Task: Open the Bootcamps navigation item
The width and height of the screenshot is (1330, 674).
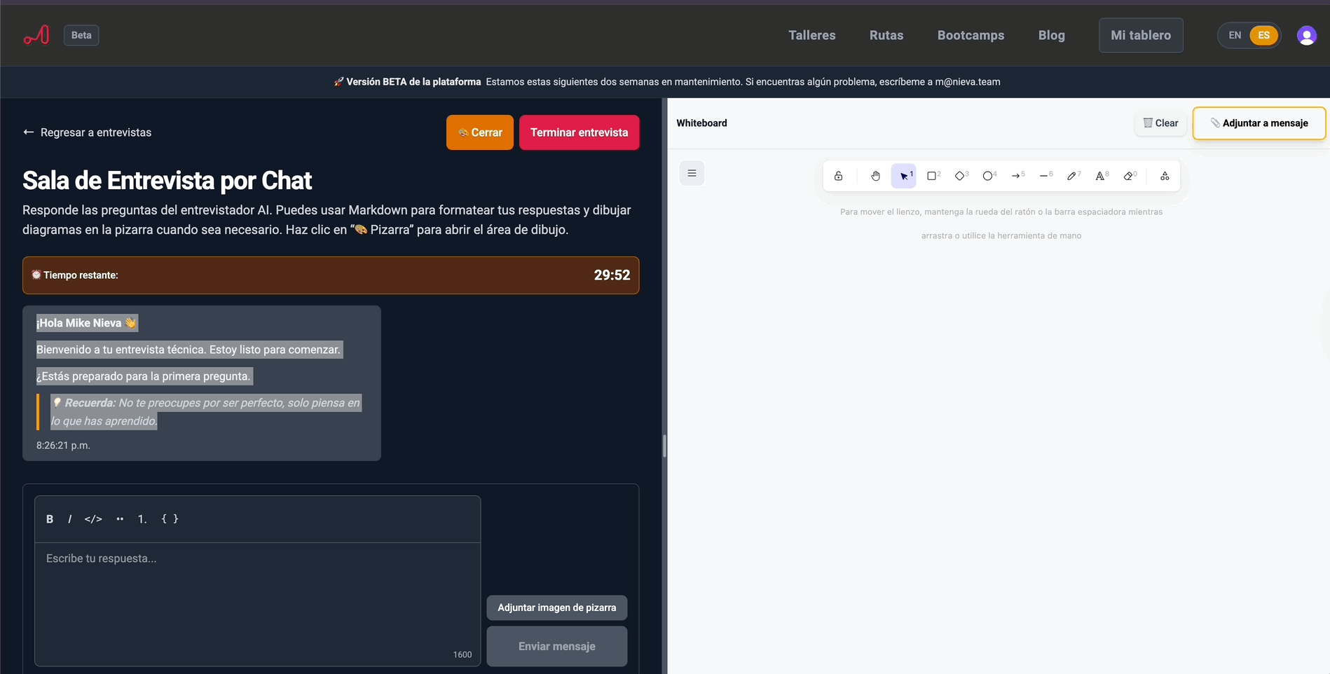Action: coord(971,35)
